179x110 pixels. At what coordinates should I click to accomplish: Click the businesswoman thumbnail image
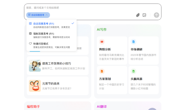click(35, 66)
